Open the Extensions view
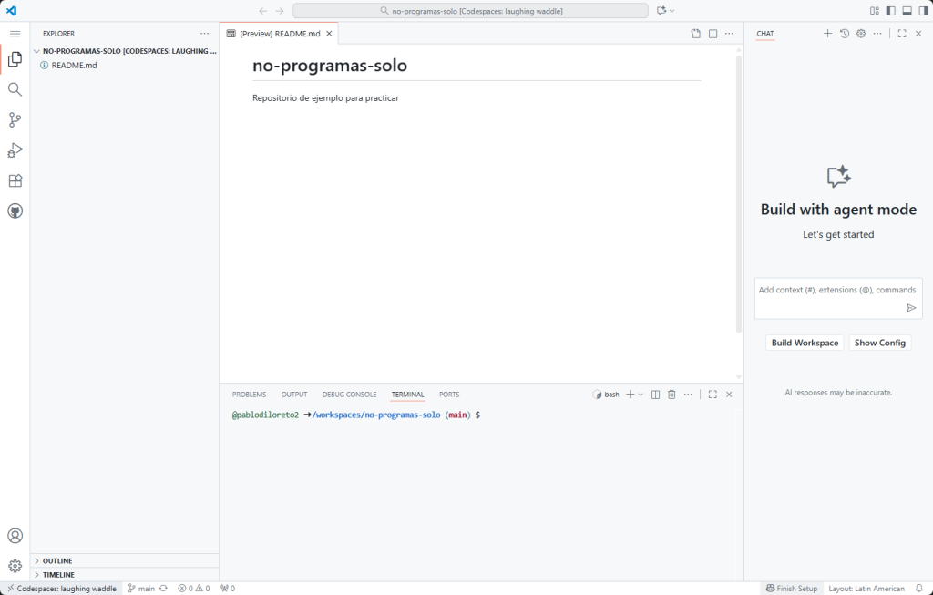 pyautogui.click(x=15, y=180)
